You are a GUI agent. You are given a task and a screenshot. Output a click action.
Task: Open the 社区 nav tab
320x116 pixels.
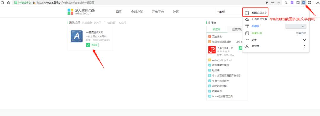(x=176, y=12)
